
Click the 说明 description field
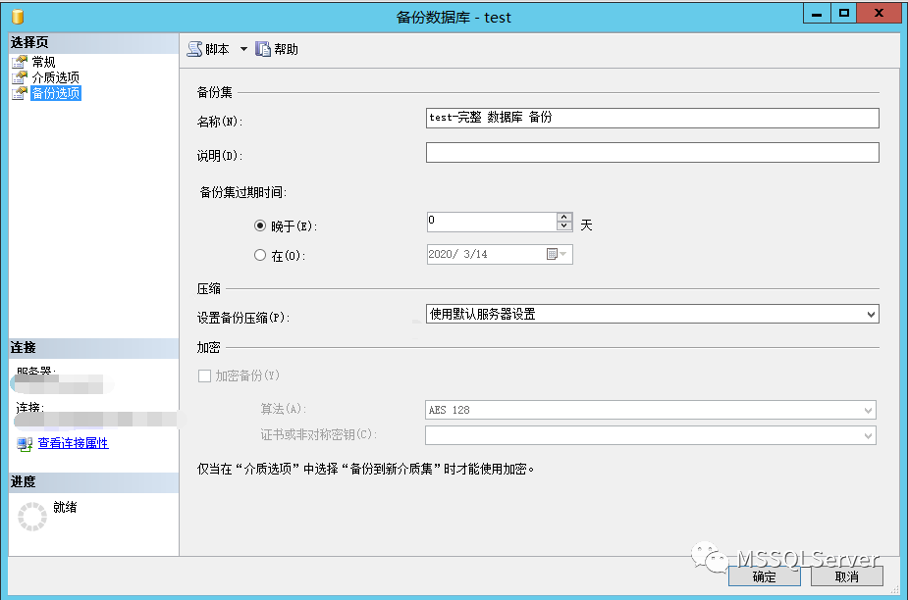click(653, 153)
